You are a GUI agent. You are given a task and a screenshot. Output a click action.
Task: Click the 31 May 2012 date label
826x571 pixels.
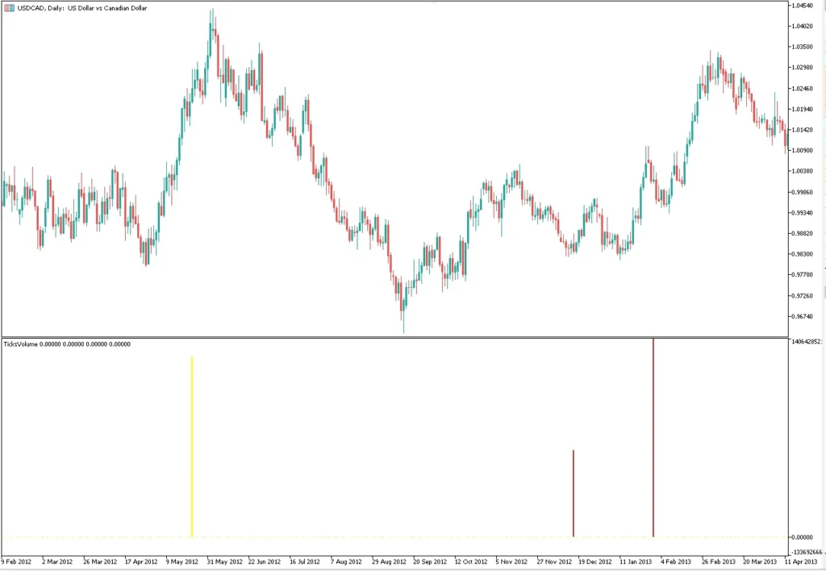coord(225,561)
